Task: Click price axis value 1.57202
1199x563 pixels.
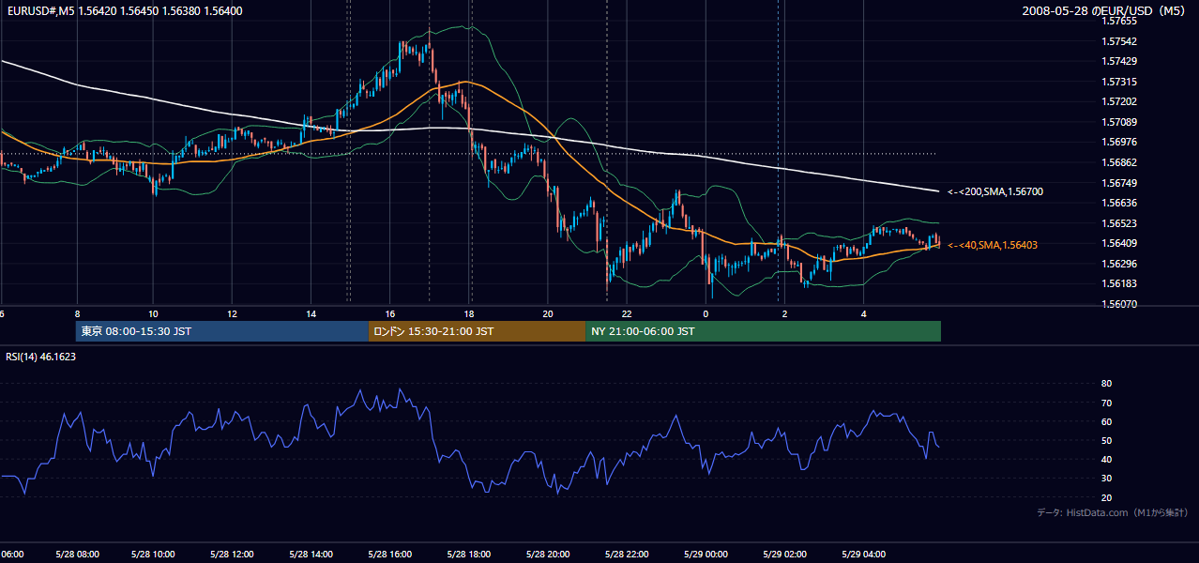Action: [x=1118, y=101]
